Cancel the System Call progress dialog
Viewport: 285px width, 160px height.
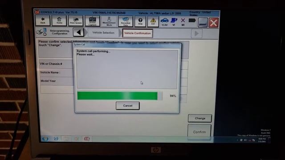point(128,106)
